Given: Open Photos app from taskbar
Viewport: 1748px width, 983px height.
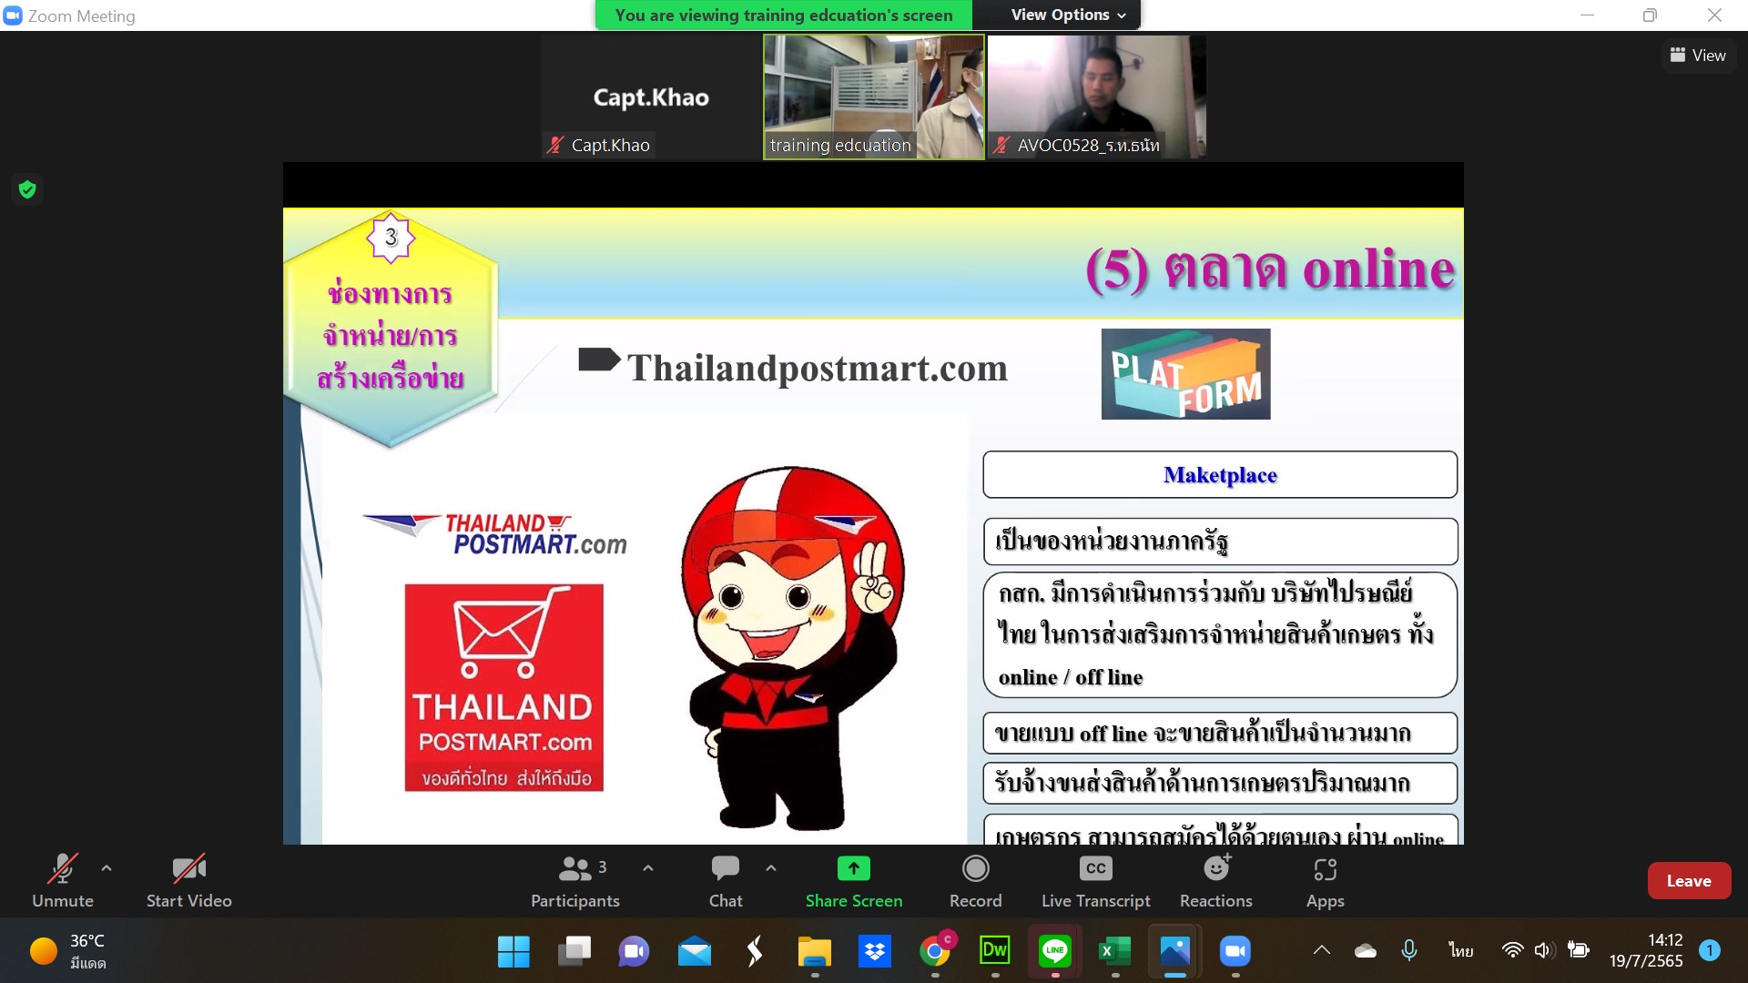Looking at the screenshot, I should coord(1174,952).
